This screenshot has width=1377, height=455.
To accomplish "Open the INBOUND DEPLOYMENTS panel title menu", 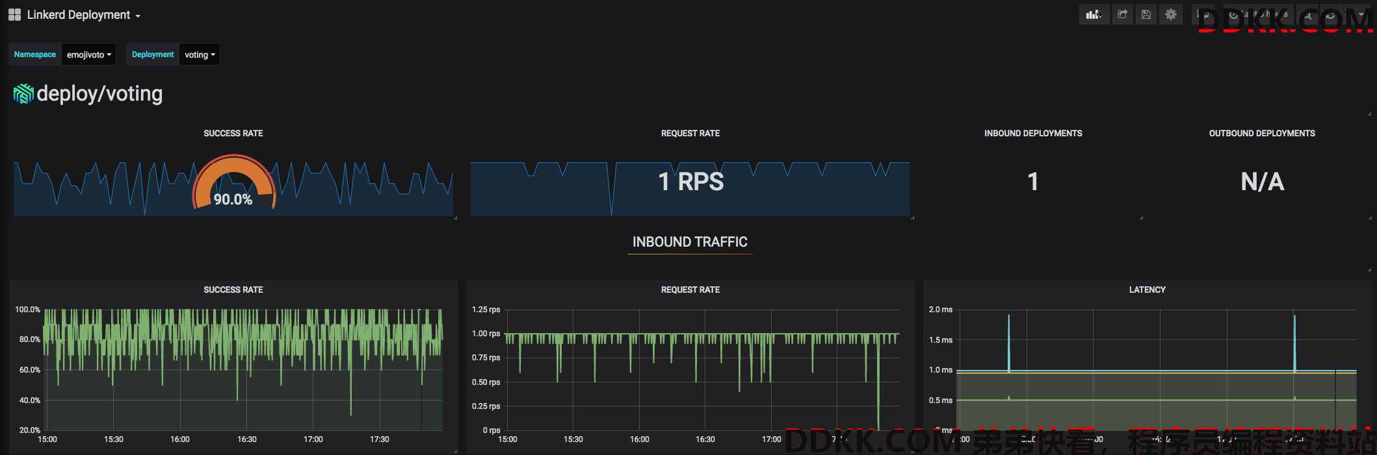I will [1033, 133].
